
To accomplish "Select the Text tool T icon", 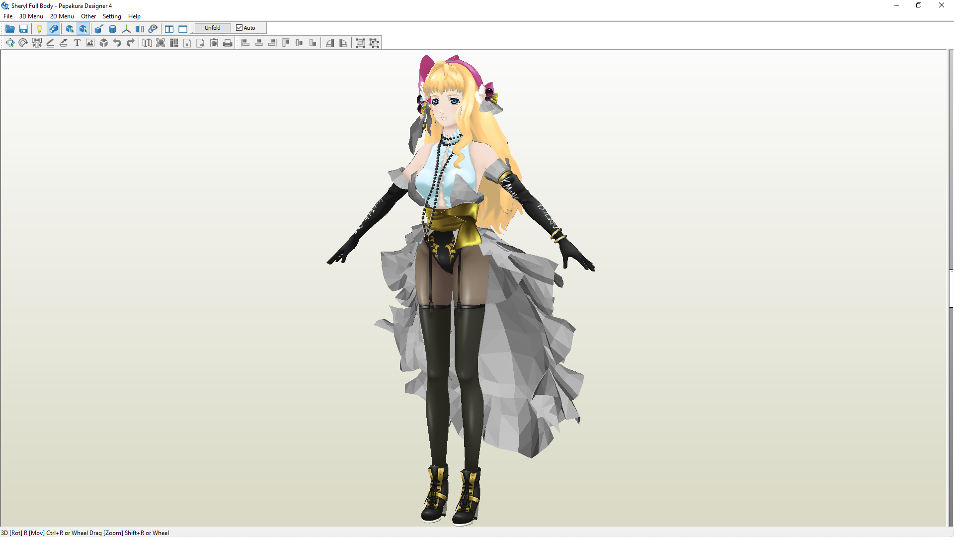I will (77, 43).
